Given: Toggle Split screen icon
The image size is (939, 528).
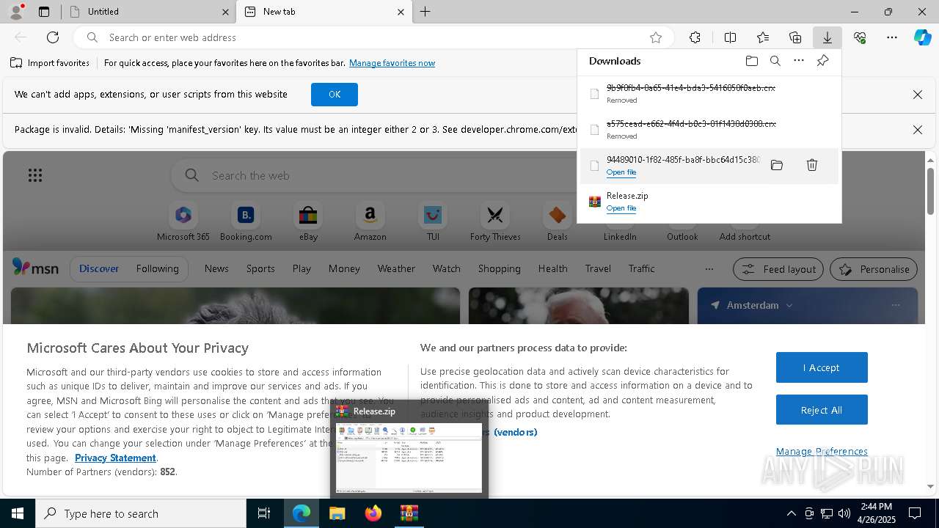Looking at the screenshot, I should pyautogui.click(x=730, y=37).
